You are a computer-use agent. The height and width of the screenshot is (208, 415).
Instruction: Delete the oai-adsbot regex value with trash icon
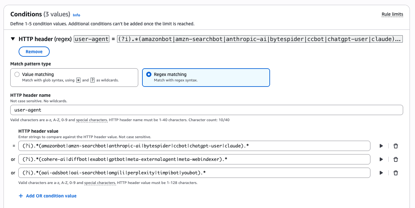coord(396,173)
